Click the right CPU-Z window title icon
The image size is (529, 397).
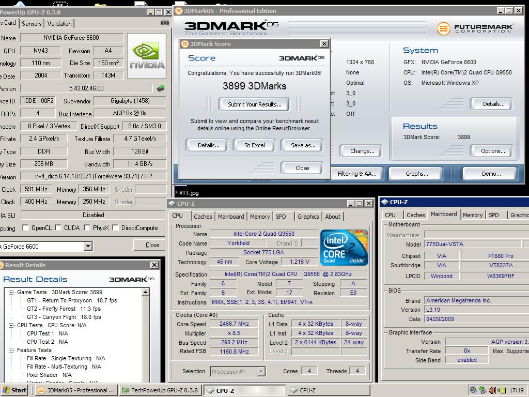click(384, 202)
